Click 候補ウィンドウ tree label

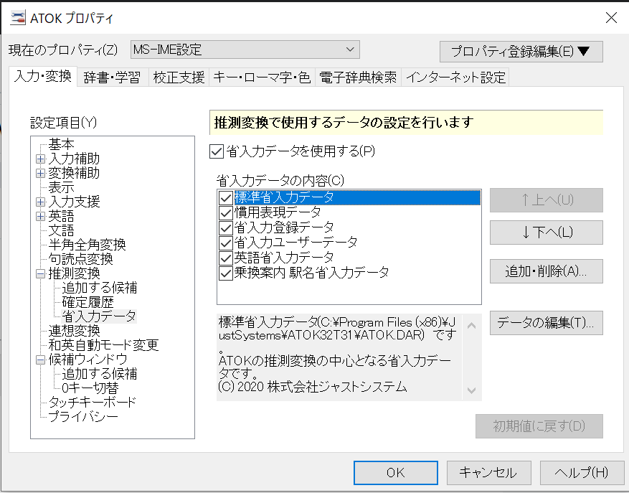[88, 360]
